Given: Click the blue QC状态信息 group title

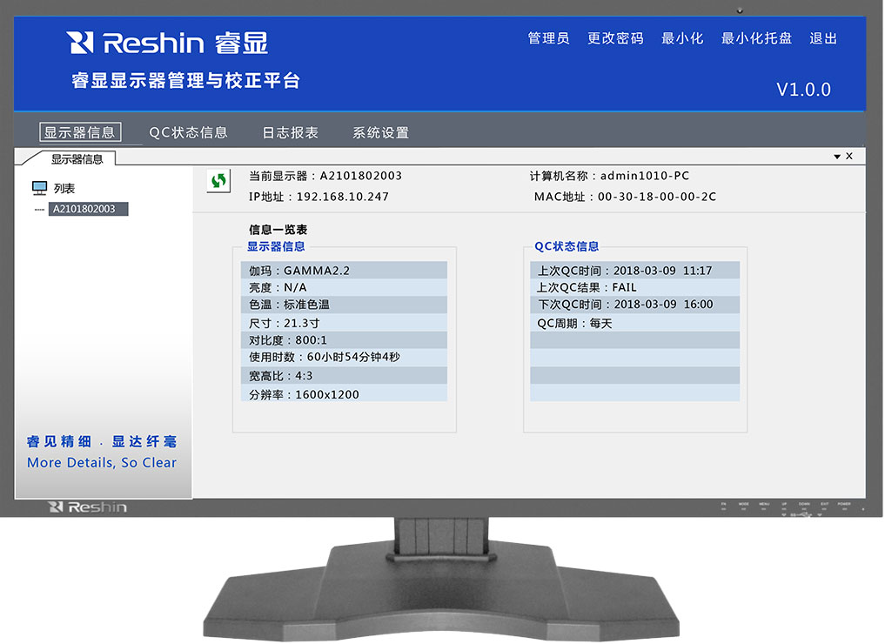Looking at the screenshot, I should click(567, 246).
